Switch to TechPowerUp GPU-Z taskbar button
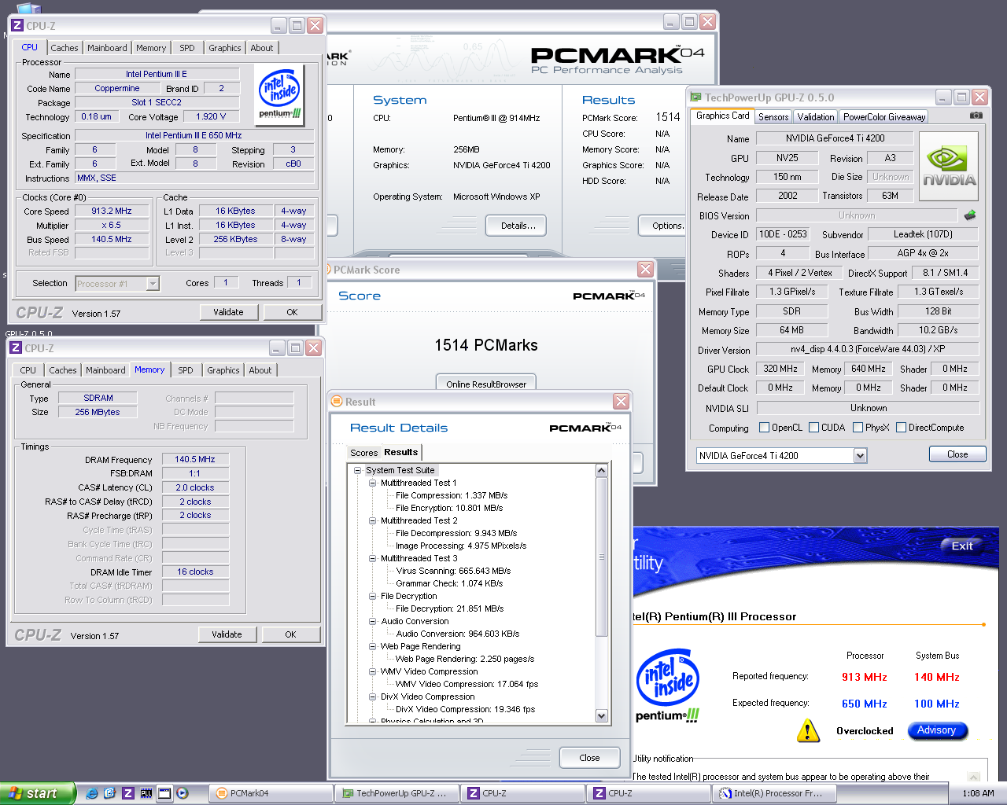The image size is (1007, 805). tap(397, 793)
